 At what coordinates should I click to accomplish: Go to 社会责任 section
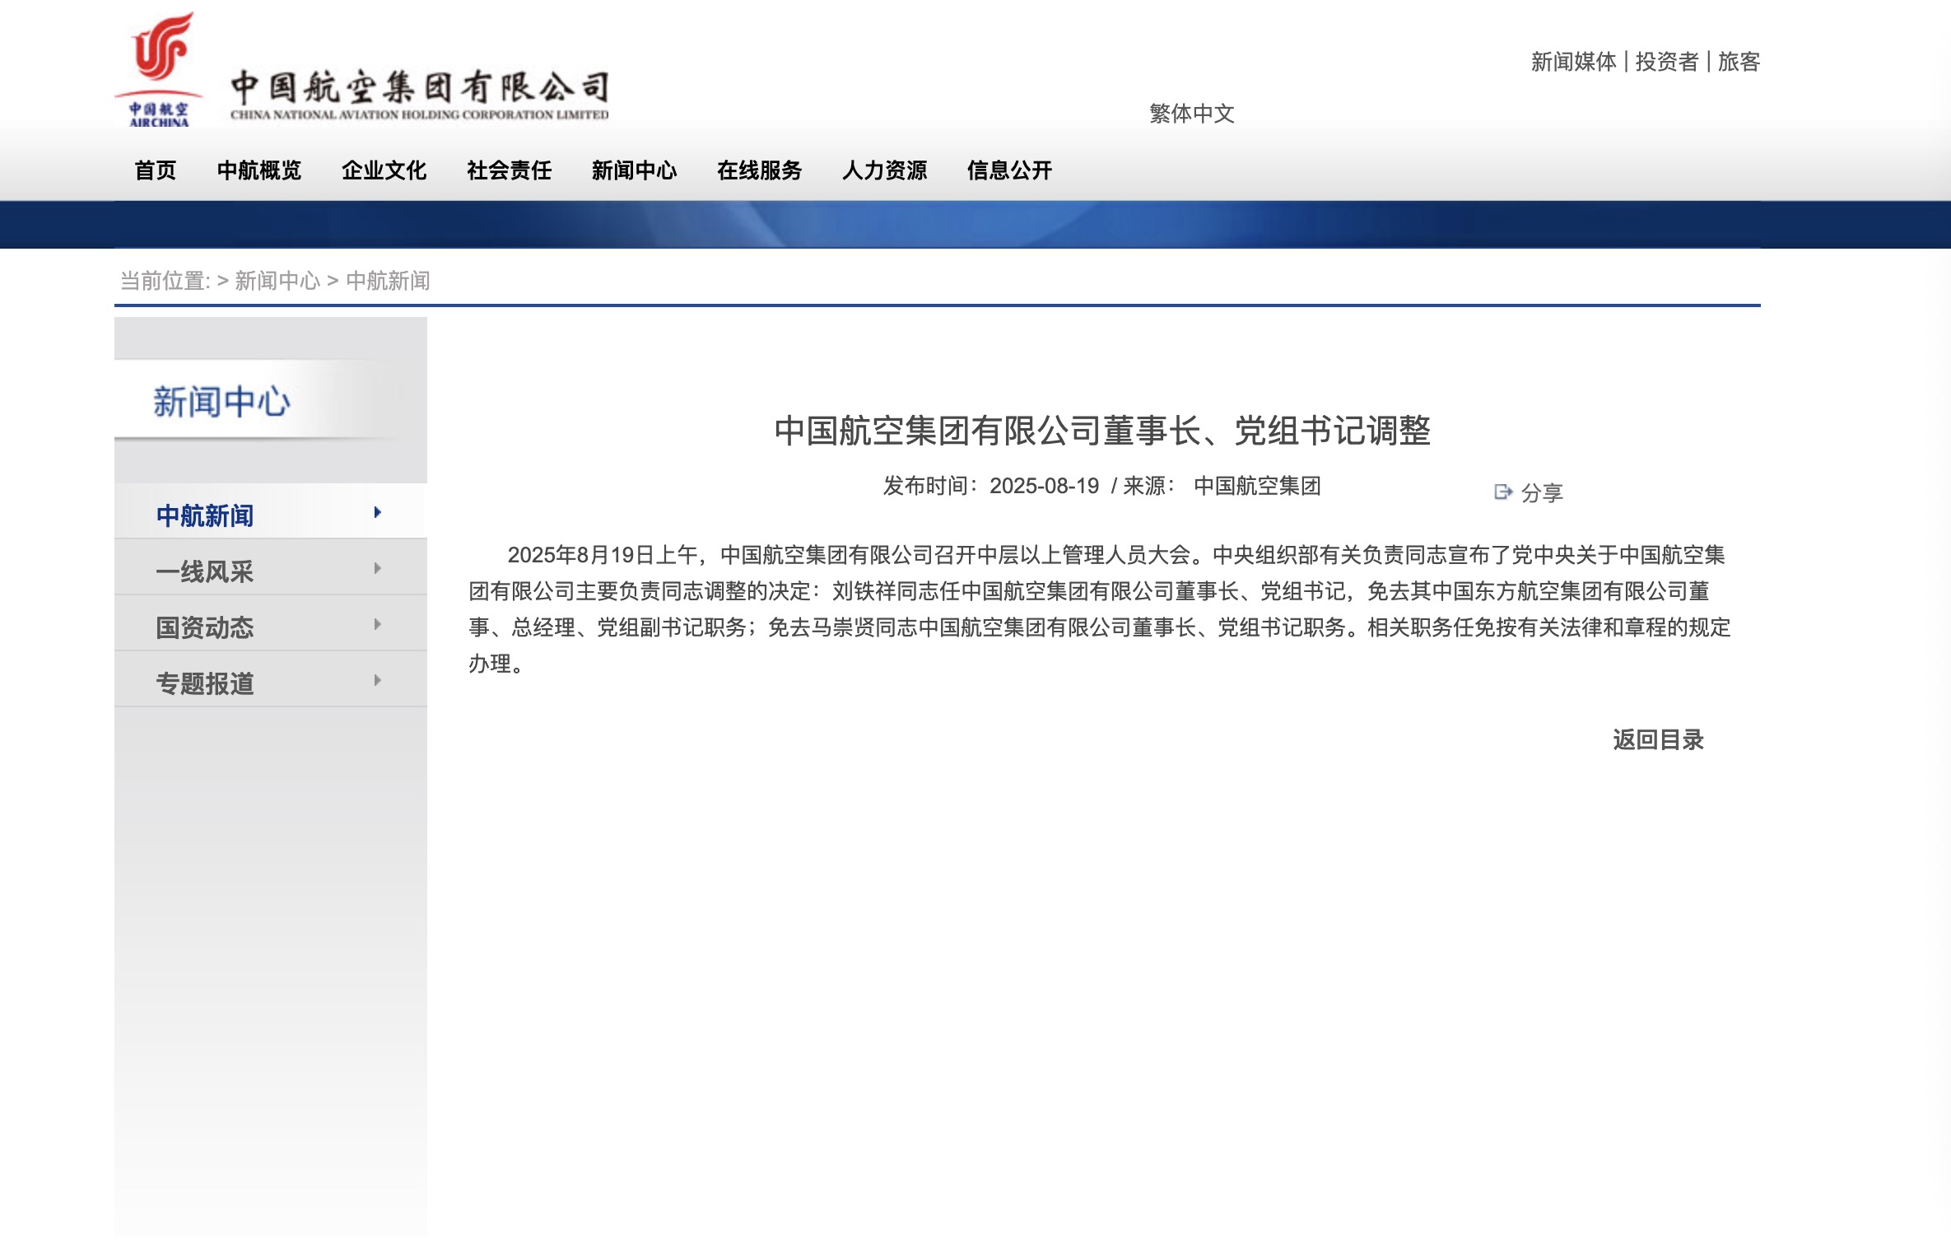point(509,170)
